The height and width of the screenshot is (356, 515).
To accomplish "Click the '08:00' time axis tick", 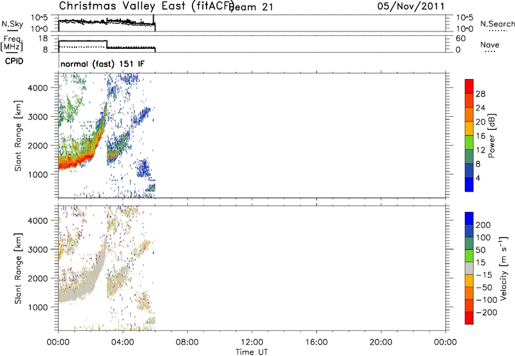I will 187,343.
